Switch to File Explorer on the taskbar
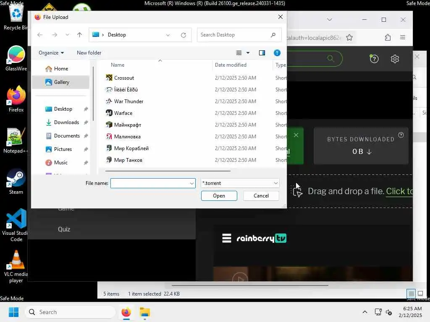Screen dimensions: 430x322 pos(144,312)
